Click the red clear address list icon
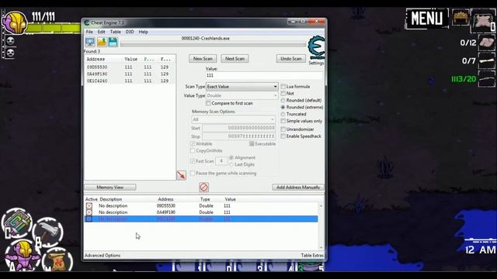 203,188
